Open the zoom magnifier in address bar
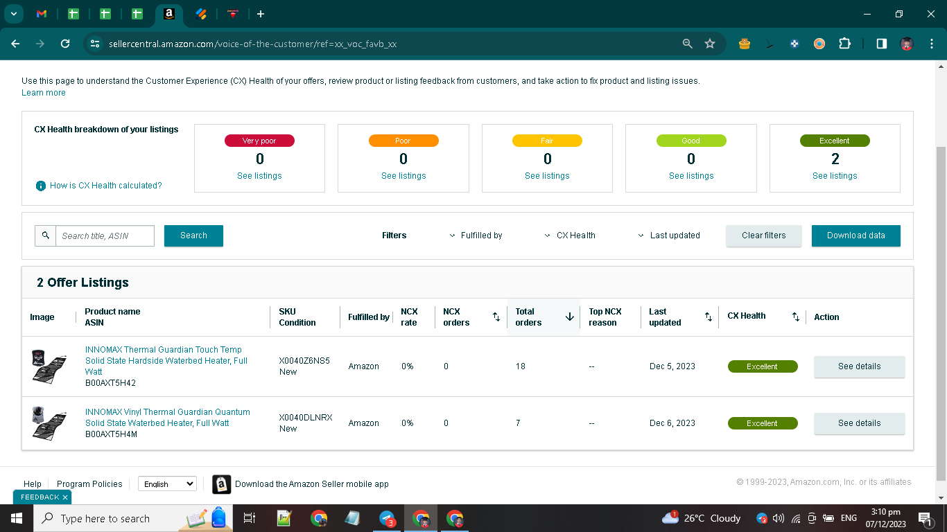 click(688, 44)
